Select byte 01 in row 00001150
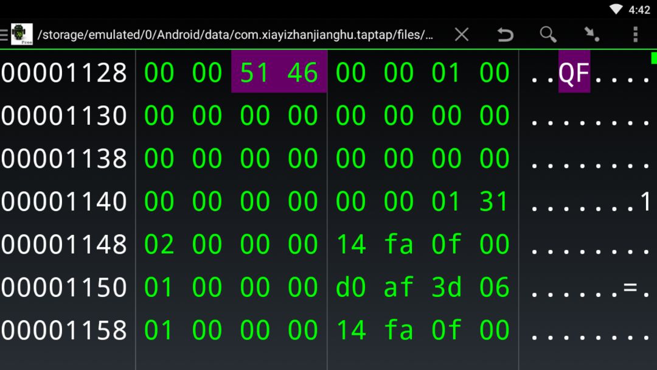657x370 pixels. 159,287
